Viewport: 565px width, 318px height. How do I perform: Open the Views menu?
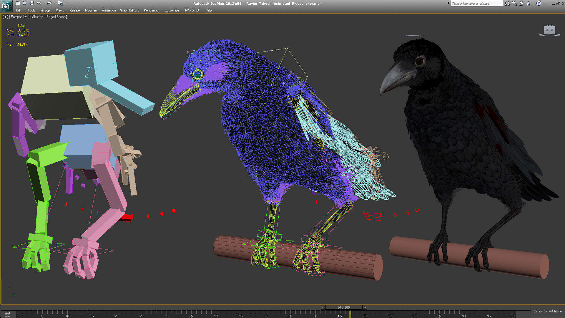pyautogui.click(x=60, y=10)
